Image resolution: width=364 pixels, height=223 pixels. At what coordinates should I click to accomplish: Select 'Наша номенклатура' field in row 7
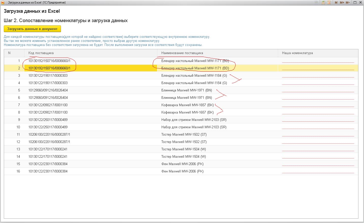pos(318,105)
